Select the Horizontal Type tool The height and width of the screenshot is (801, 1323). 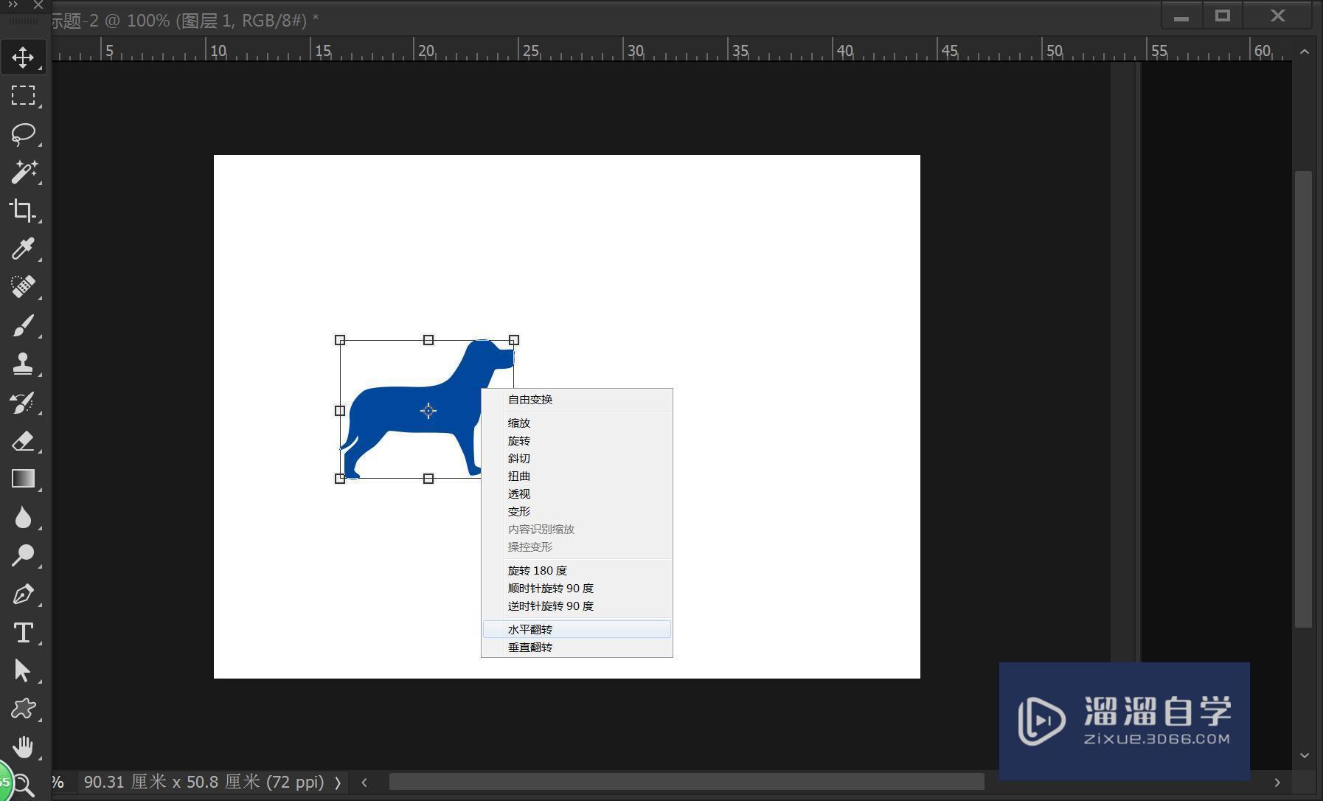[24, 632]
